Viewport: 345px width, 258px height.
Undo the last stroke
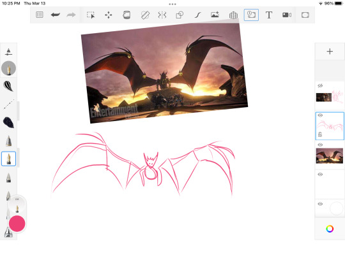pyautogui.click(x=55, y=15)
